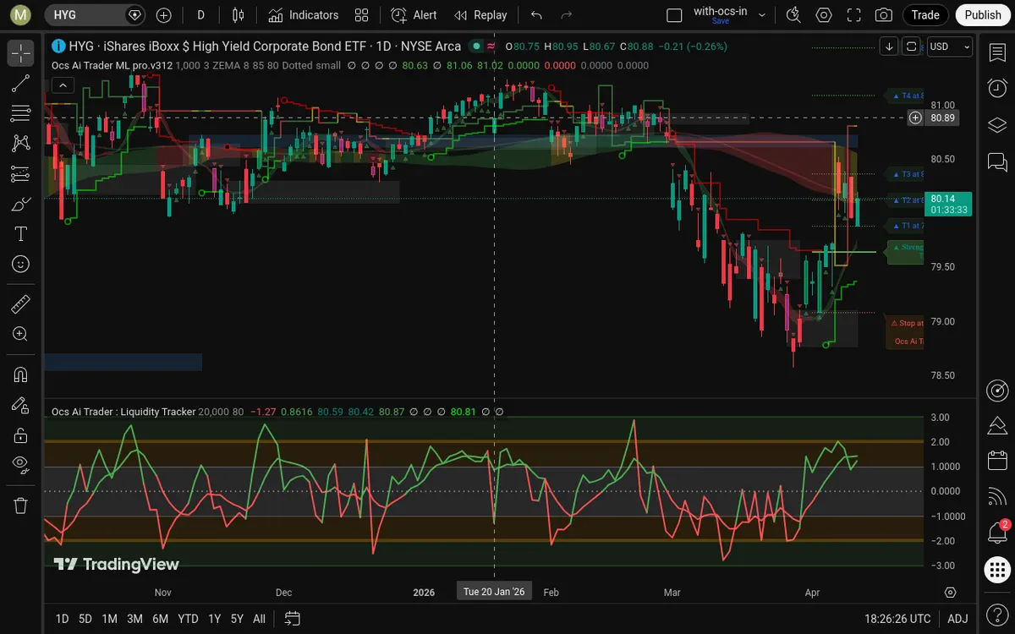Activate the zoom in tool
The image size is (1015, 634).
pos(21,335)
